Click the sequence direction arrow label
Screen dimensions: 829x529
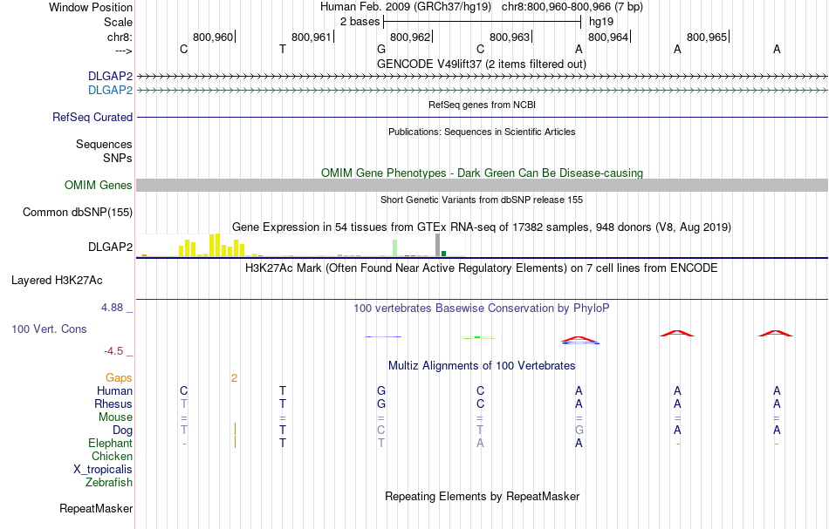tap(123, 51)
